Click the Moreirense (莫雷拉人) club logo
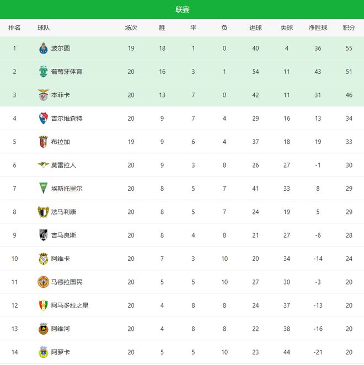The height and width of the screenshot is (365, 364). 44,165
